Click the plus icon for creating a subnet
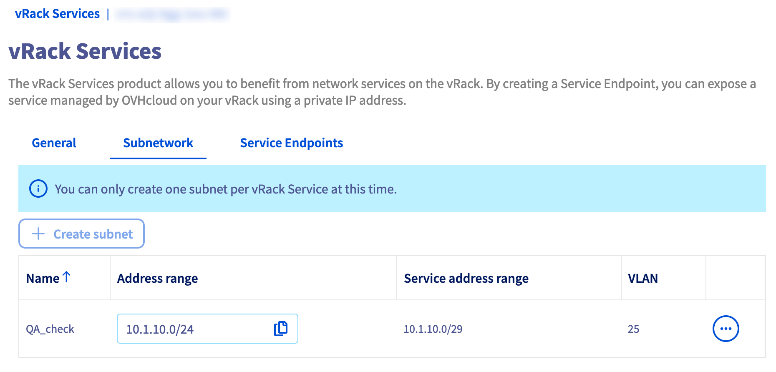The height and width of the screenshot is (372, 776). coord(38,234)
